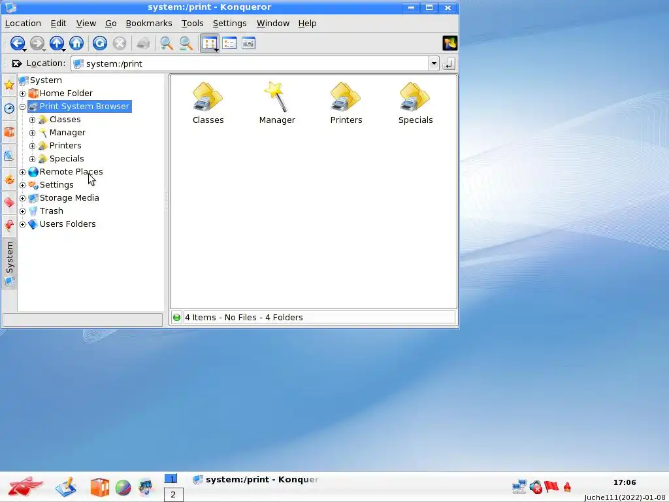The height and width of the screenshot is (502, 669).
Task: Expand the Settings tree node
Action: (23, 185)
